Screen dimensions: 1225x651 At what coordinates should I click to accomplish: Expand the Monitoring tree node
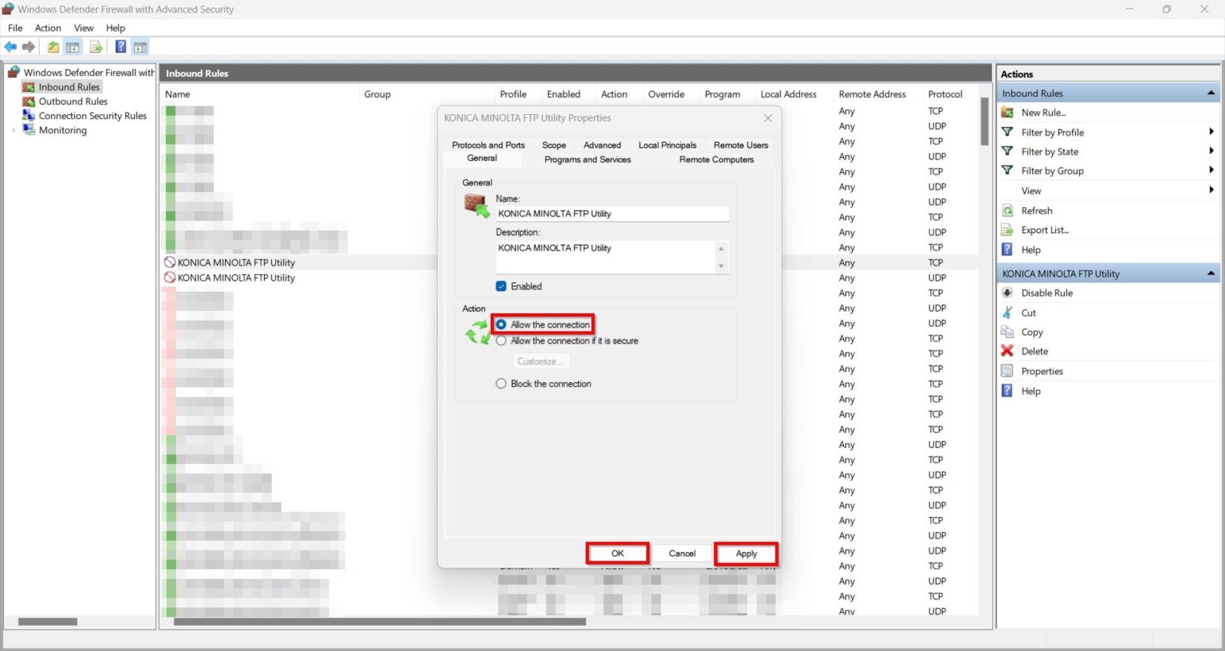point(14,131)
